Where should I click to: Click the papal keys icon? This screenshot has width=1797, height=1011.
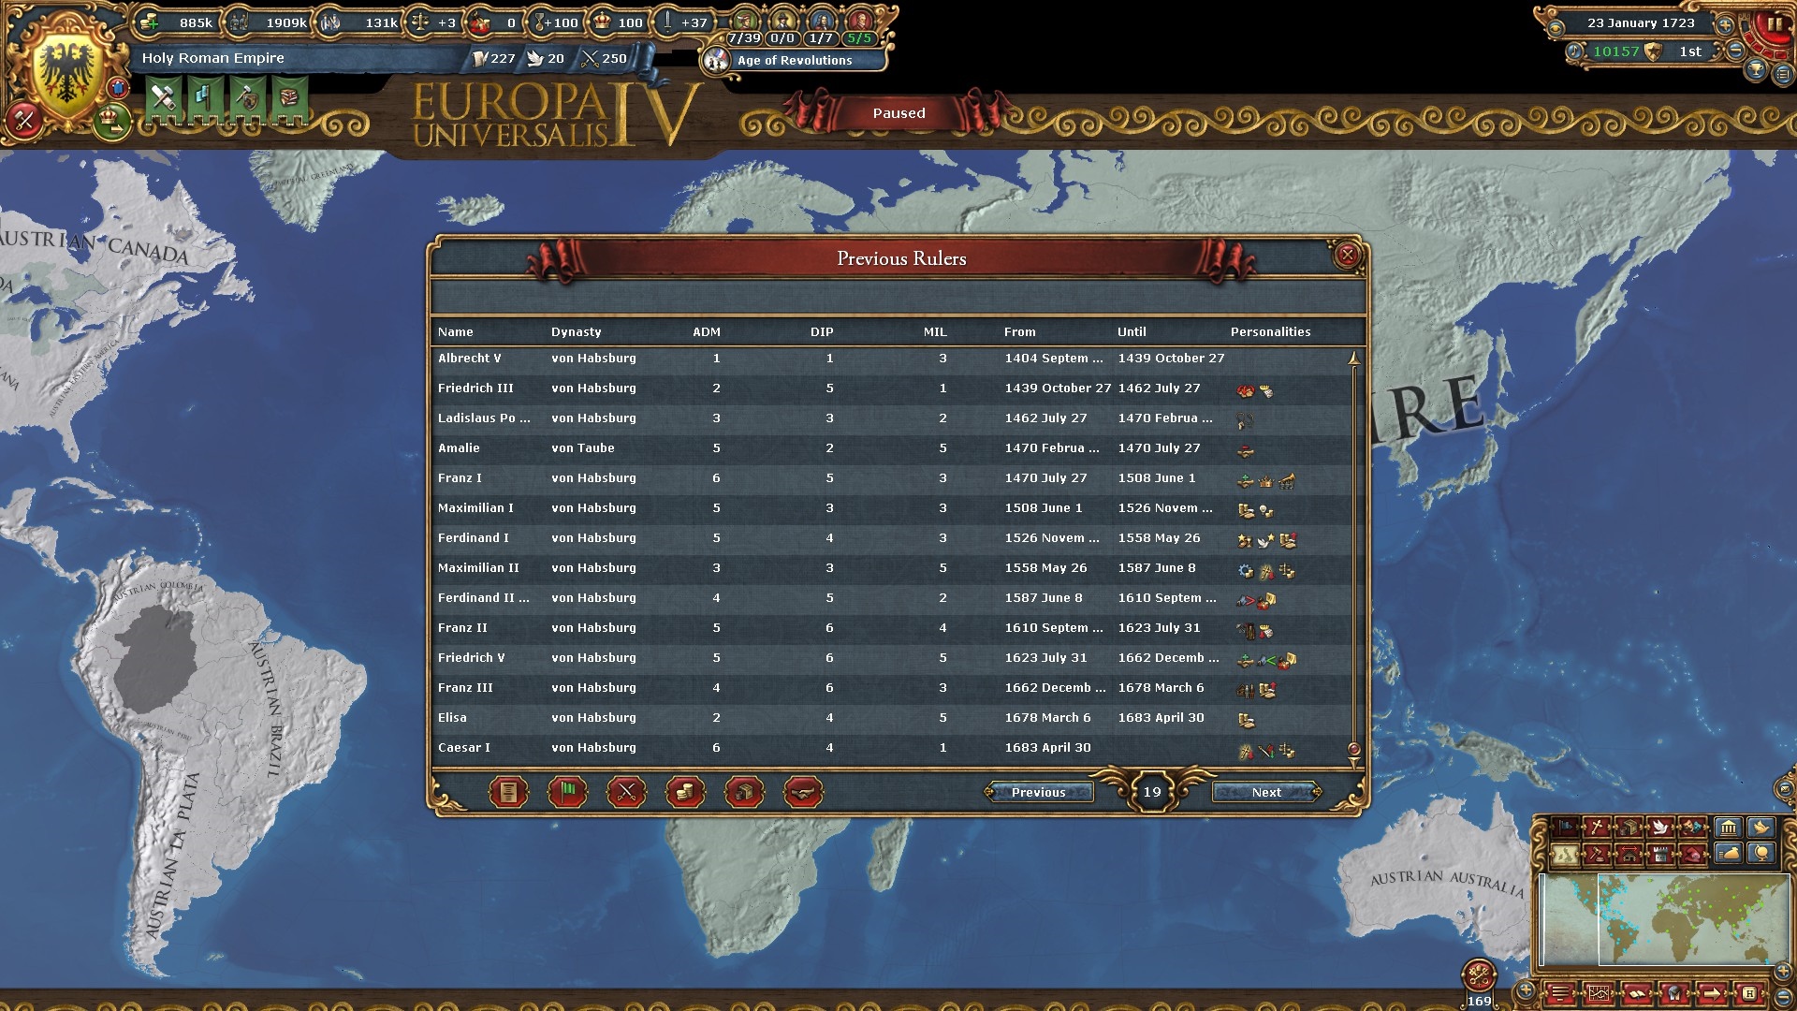click(1479, 975)
